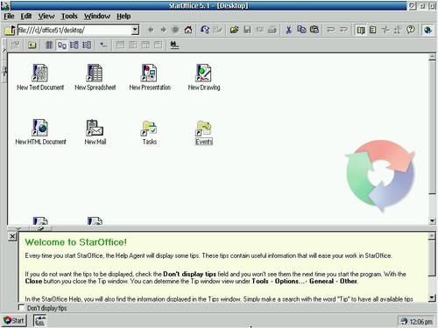The width and height of the screenshot is (438, 328).
Task: Open the Help menu
Action: pos(124,16)
